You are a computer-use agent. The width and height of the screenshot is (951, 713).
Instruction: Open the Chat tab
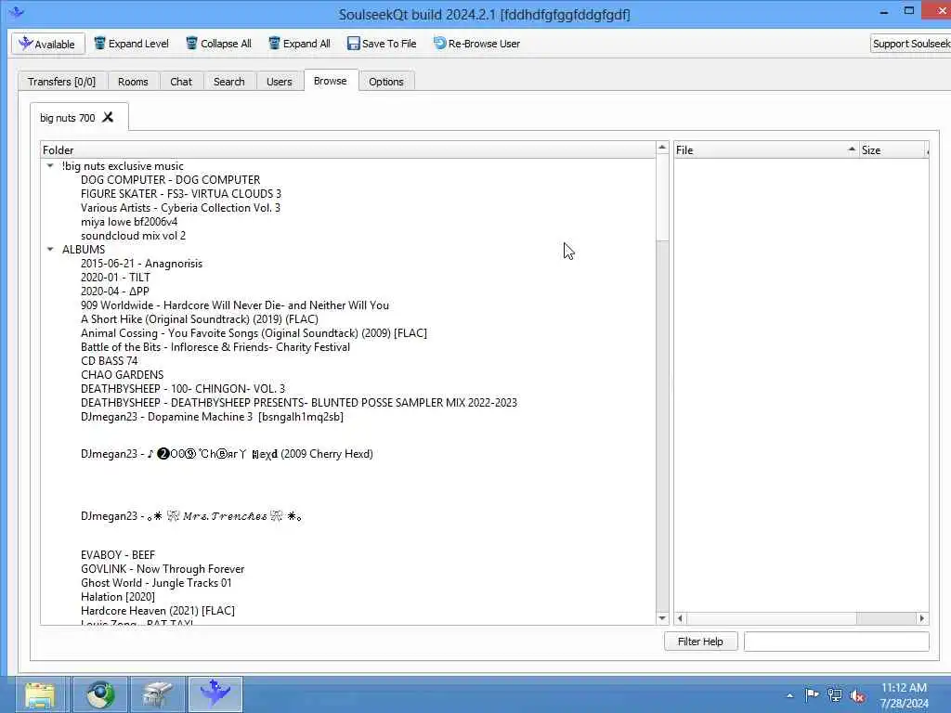(181, 82)
